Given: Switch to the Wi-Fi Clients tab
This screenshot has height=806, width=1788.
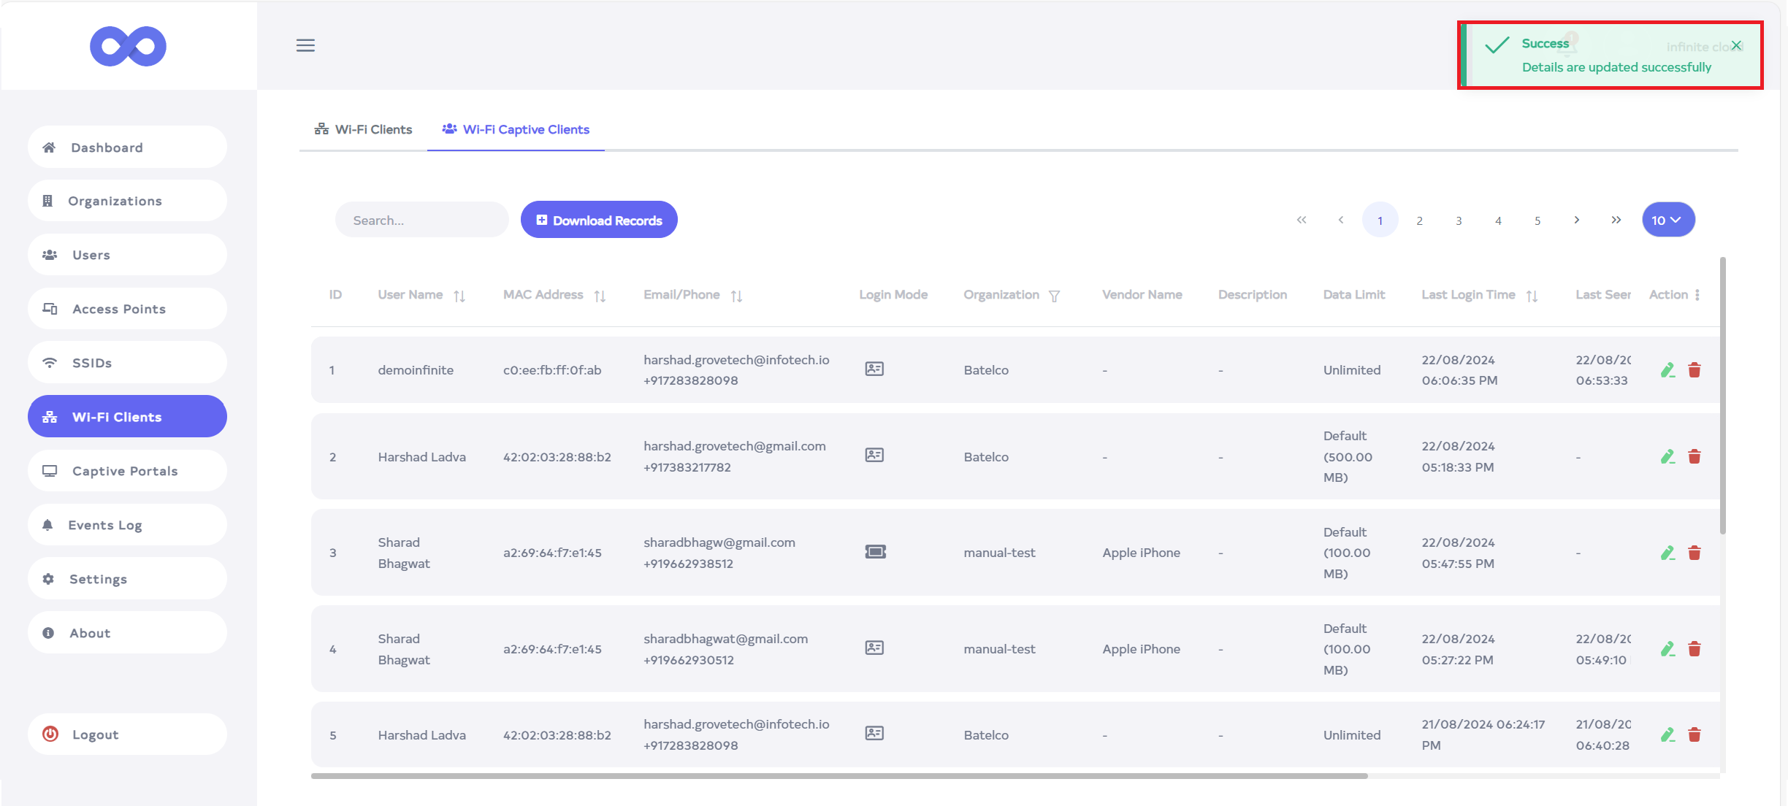Looking at the screenshot, I should 364,129.
